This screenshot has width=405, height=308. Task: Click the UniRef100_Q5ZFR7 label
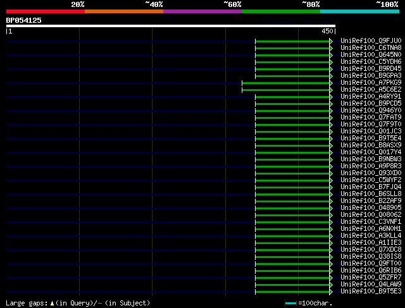tap(371, 278)
